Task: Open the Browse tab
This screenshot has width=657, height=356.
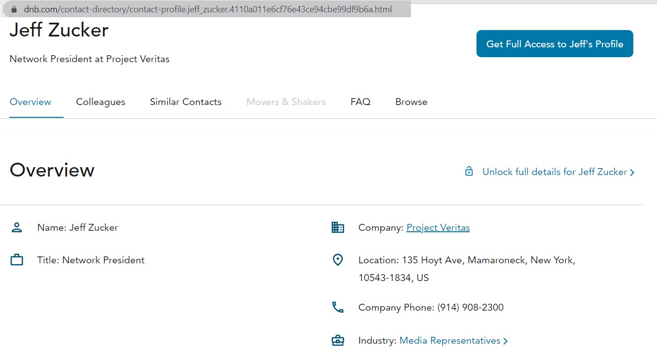Action: point(411,102)
